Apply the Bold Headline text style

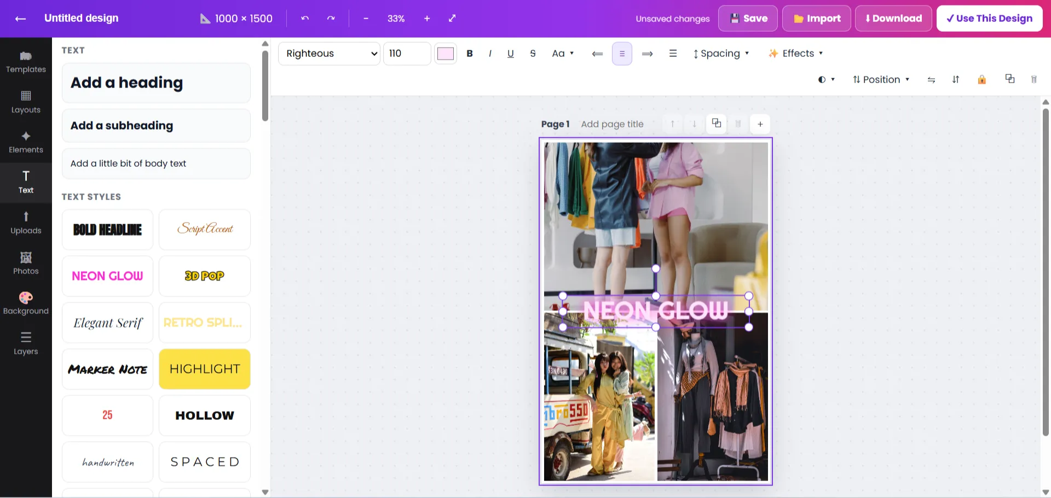pos(107,230)
